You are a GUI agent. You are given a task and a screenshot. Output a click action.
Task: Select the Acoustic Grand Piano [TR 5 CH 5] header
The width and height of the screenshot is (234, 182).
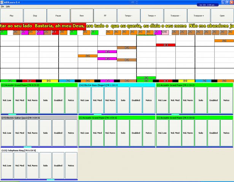[x=194, y=118]
